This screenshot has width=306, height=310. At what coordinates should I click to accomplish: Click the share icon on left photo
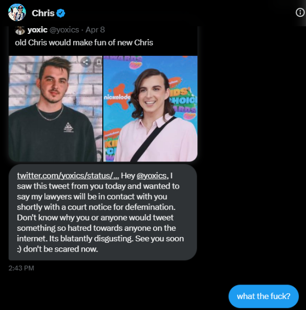[x=86, y=62]
